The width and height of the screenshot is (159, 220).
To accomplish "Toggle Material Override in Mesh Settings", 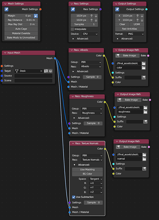I will click(21, 33).
